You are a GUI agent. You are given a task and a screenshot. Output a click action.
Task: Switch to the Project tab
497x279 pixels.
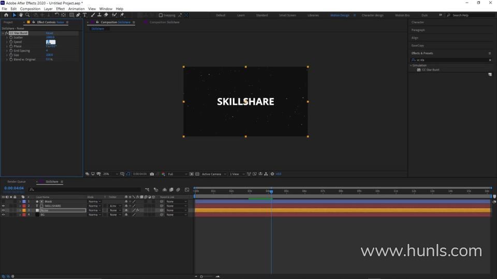pos(8,22)
